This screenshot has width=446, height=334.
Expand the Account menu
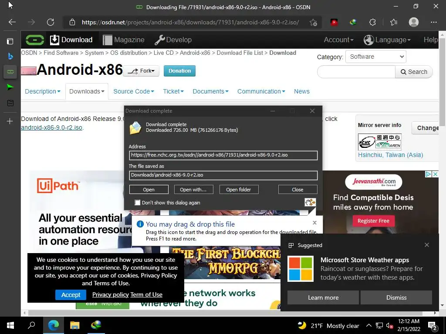[338, 40]
